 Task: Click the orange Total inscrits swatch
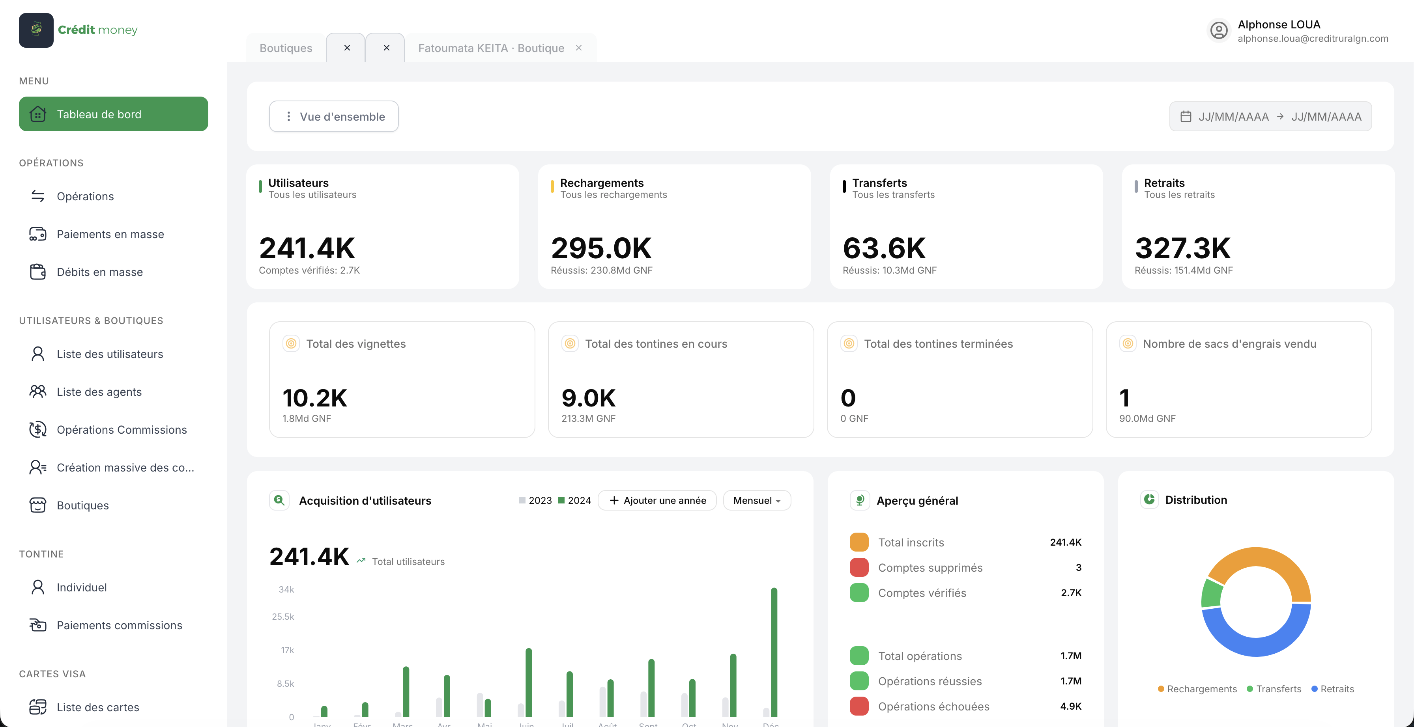[859, 542]
